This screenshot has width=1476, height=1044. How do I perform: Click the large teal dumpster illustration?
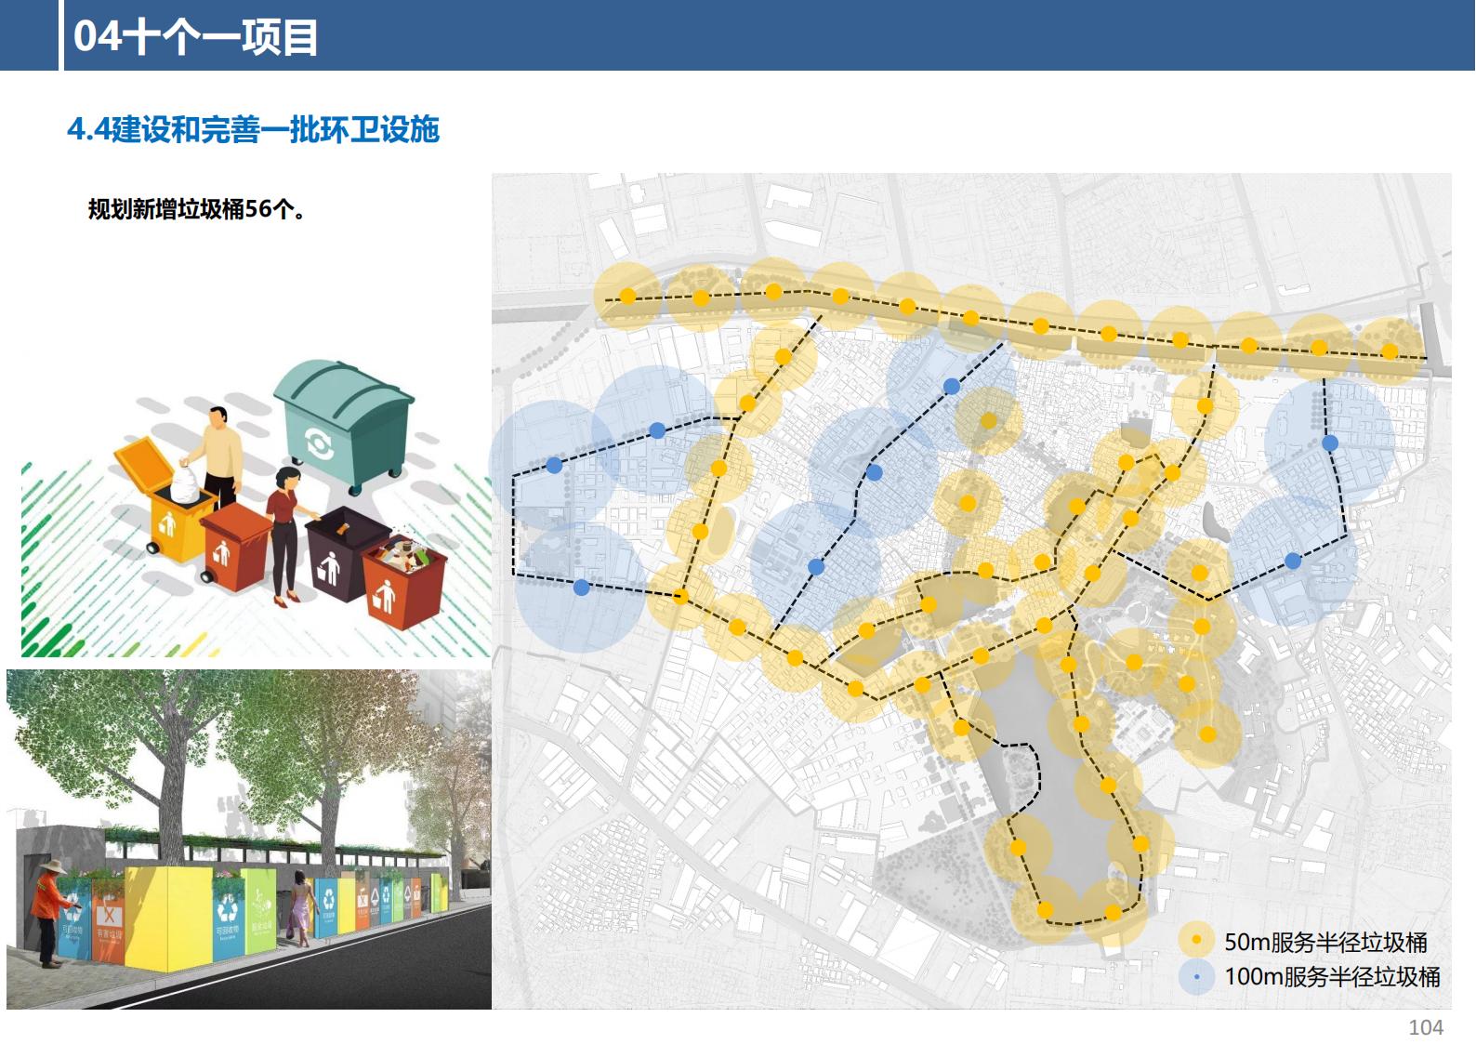[344, 426]
